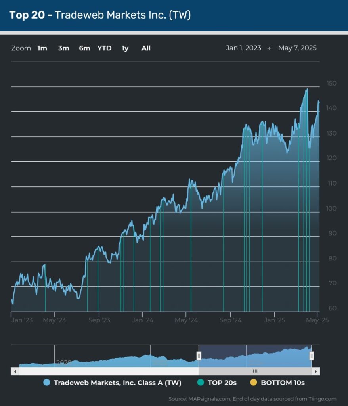
Task: Click the Zoom label
Action: click(21, 48)
